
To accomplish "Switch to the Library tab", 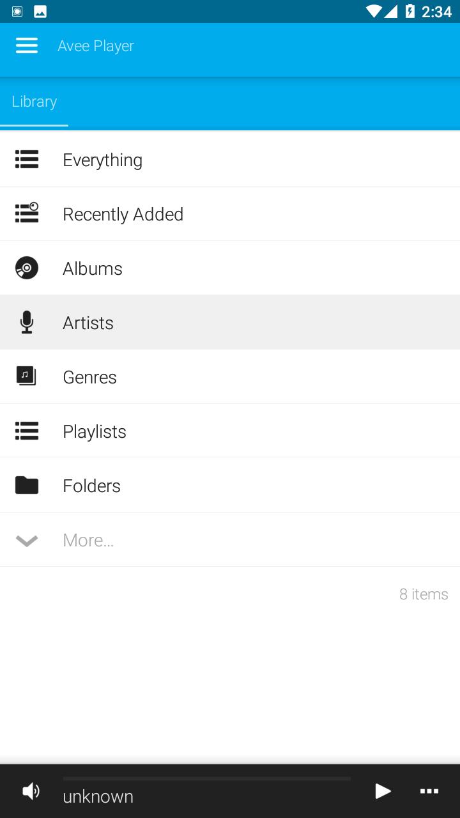I will pos(34,102).
